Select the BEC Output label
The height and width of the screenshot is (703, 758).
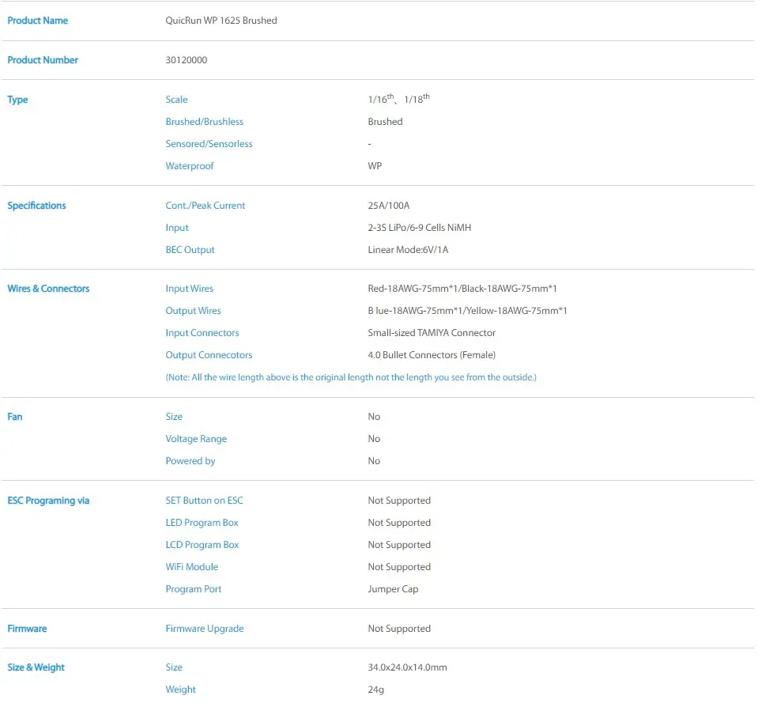coord(190,250)
